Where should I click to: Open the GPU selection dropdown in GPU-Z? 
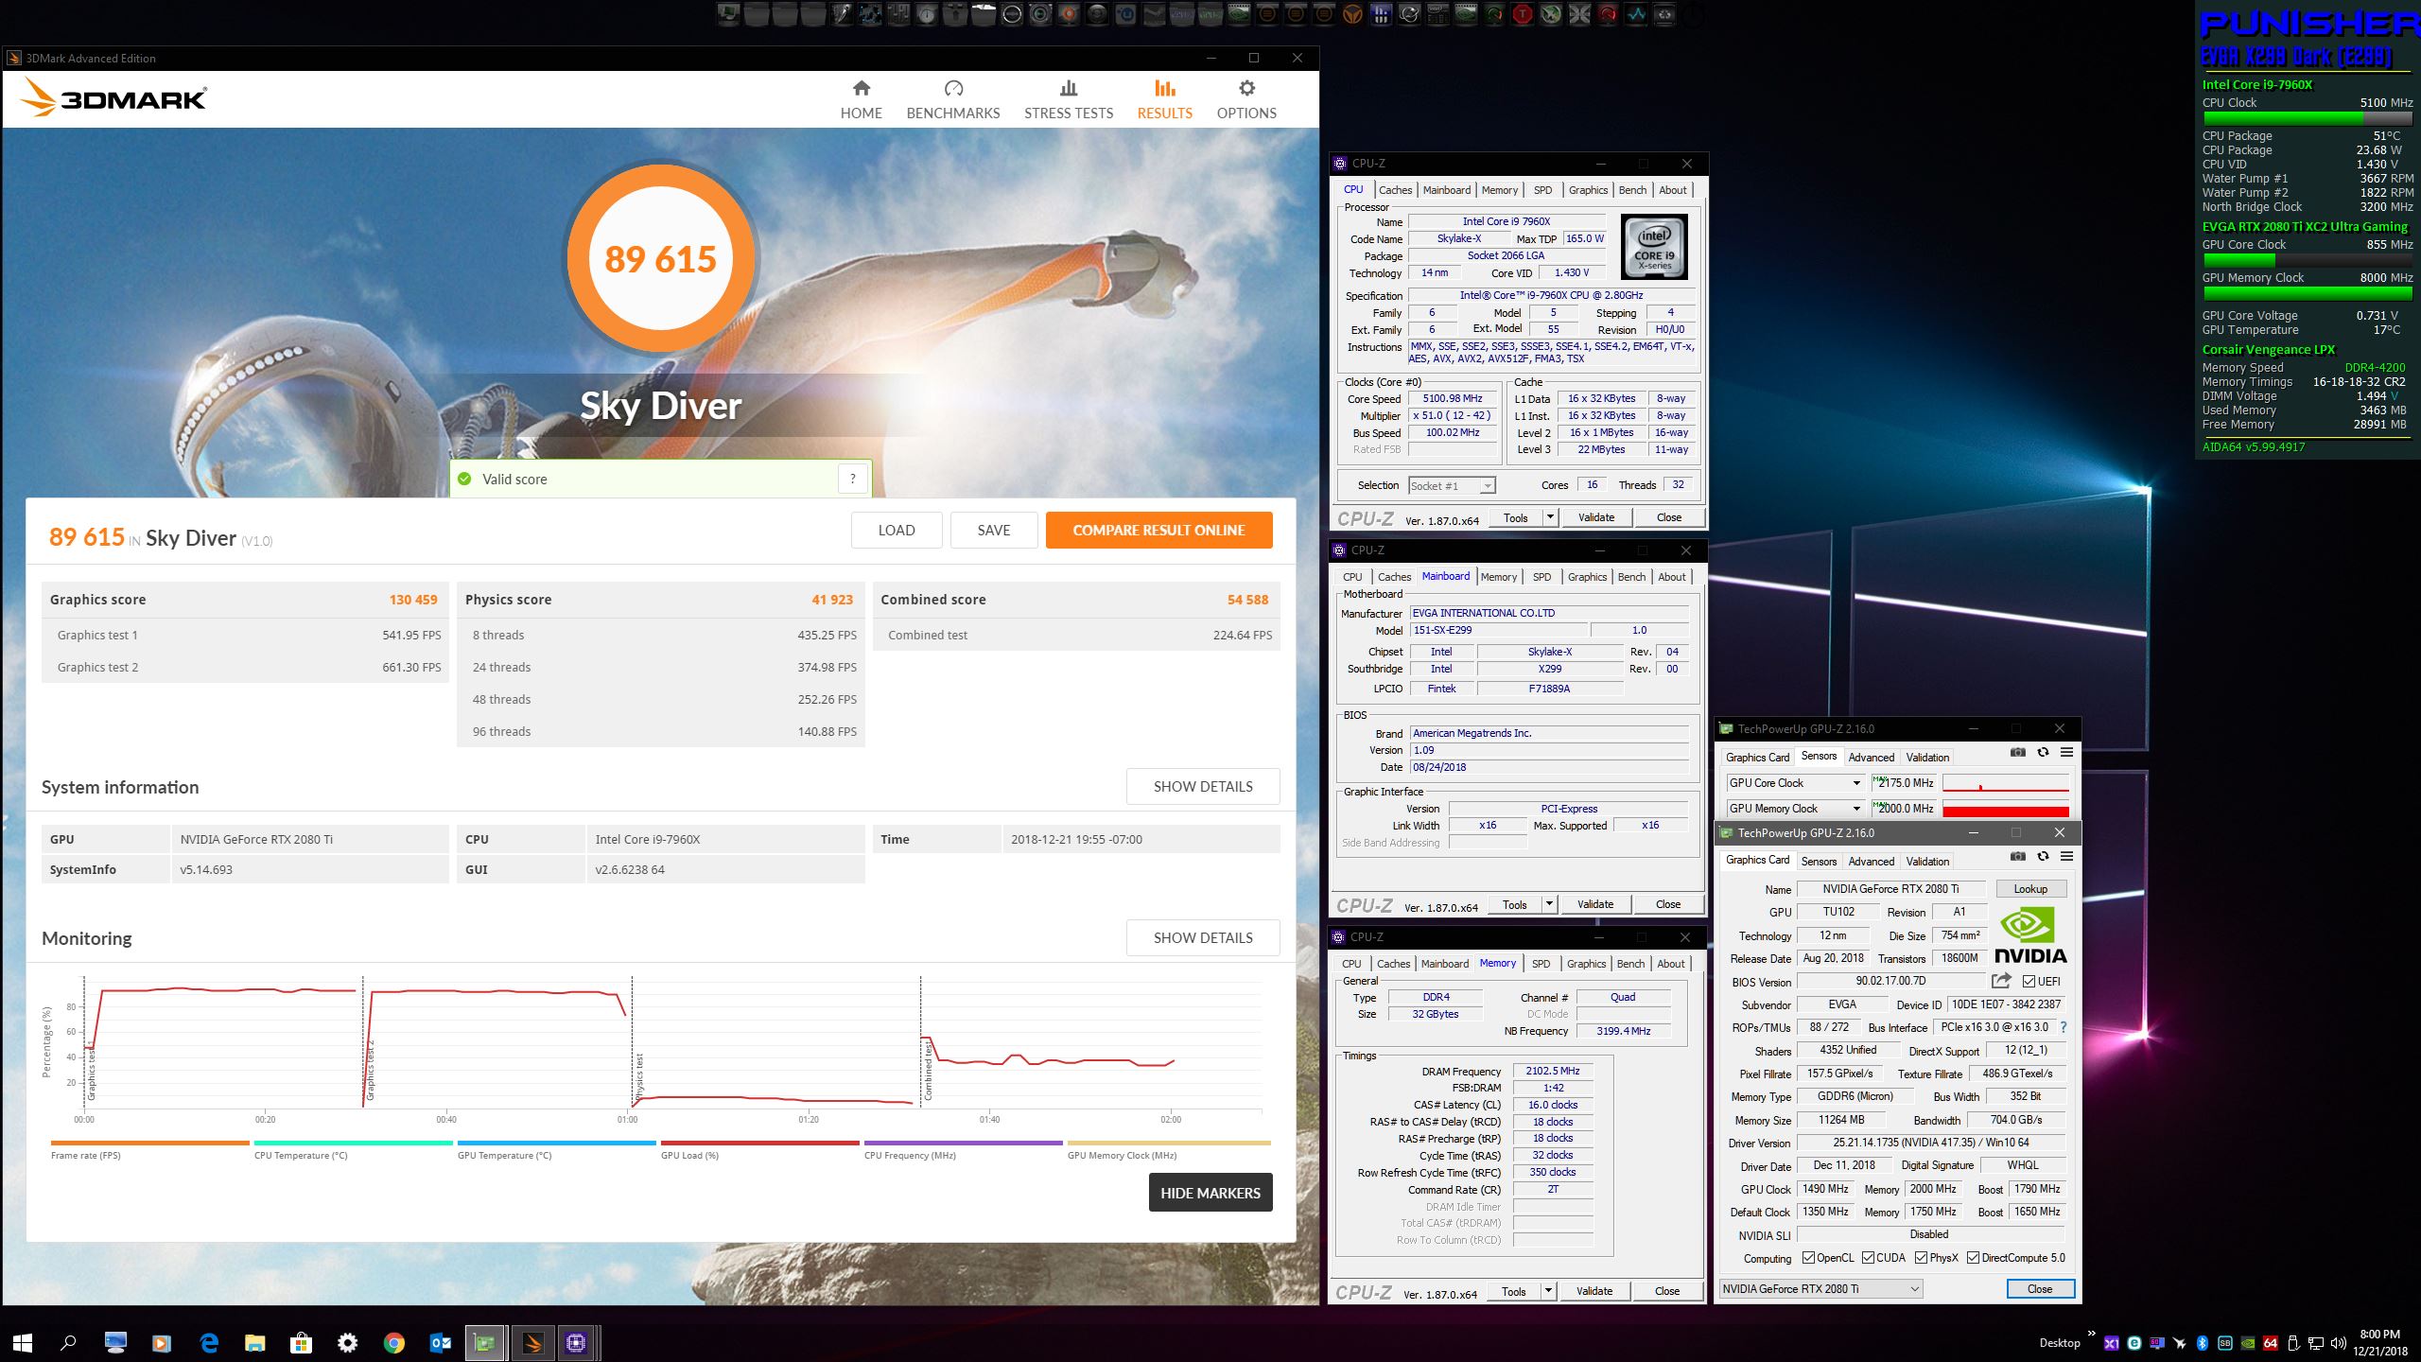(x=1820, y=1288)
